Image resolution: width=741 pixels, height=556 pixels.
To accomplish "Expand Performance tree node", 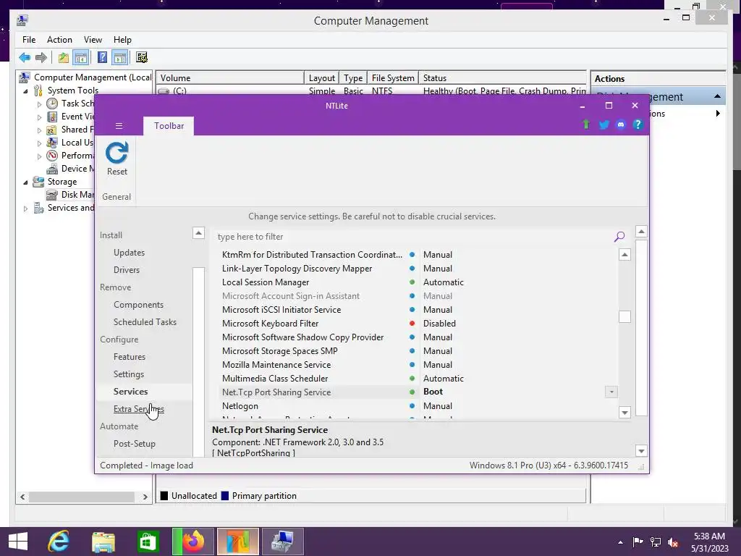I will click(x=40, y=156).
